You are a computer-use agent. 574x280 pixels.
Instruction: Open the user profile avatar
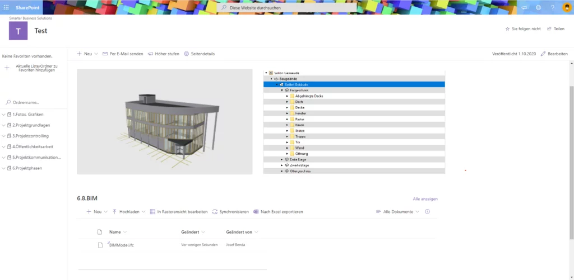pos(566,7)
